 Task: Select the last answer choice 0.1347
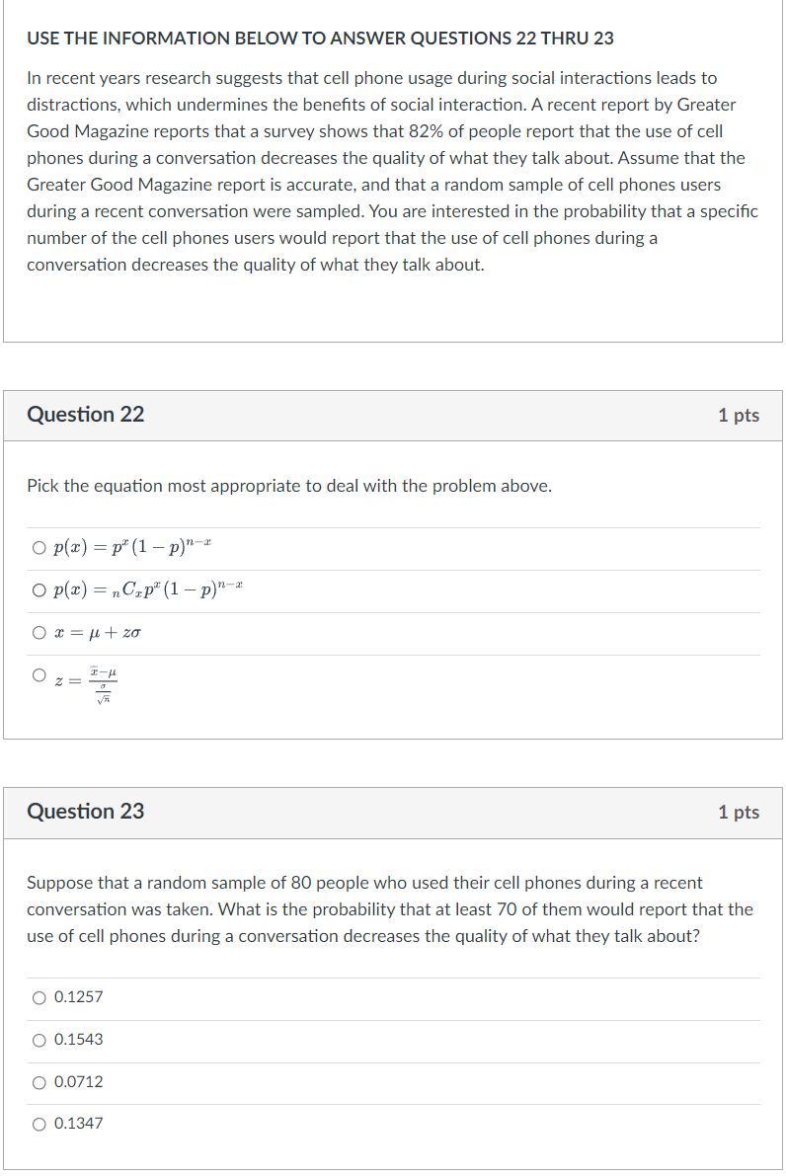[x=37, y=1124]
